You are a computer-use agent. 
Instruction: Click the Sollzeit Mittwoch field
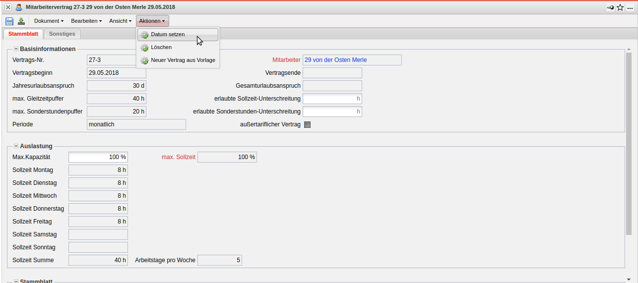tap(98, 196)
